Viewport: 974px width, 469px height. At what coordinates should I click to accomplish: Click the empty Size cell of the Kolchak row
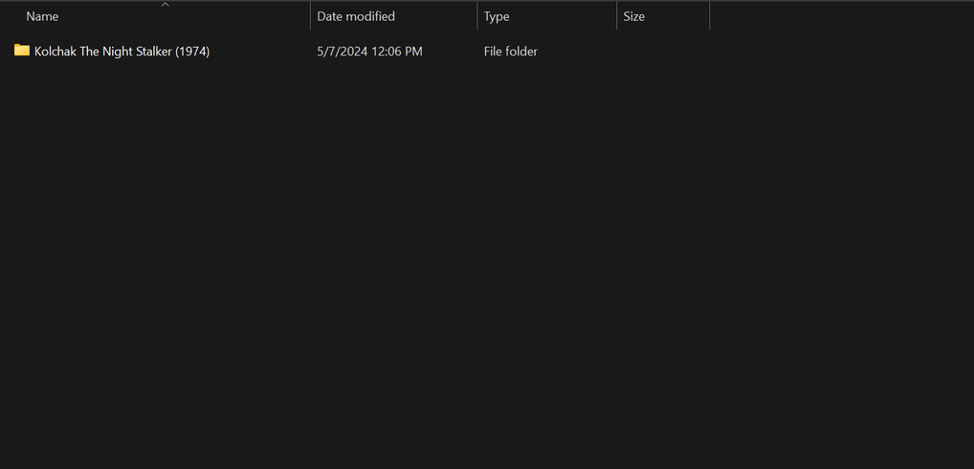[662, 52]
